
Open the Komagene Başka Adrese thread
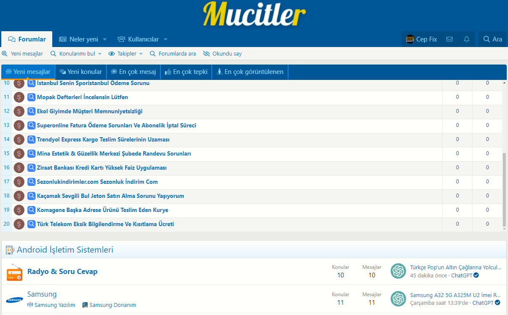point(102,210)
